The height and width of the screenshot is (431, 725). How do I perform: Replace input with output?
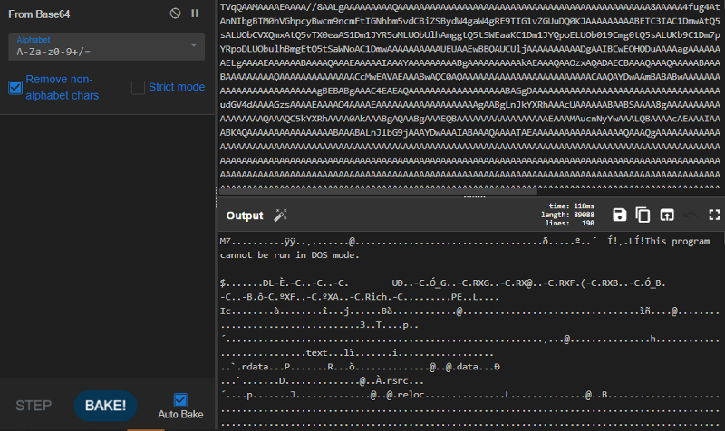tap(667, 215)
